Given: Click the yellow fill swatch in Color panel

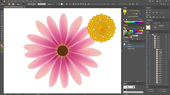Looking at the screenshot, I should pyautogui.click(x=125, y=11).
